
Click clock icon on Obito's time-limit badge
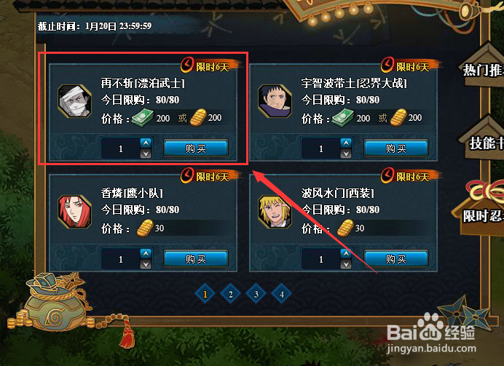[387, 65]
